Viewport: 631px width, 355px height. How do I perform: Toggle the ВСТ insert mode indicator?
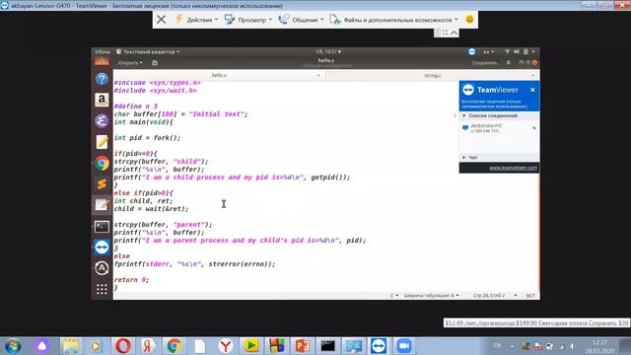point(530,296)
